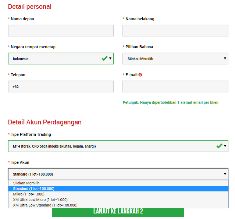The width and height of the screenshot is (235, 219).
Task: Open the Negara tempat menetap dropdown
Action: point(61,59)
